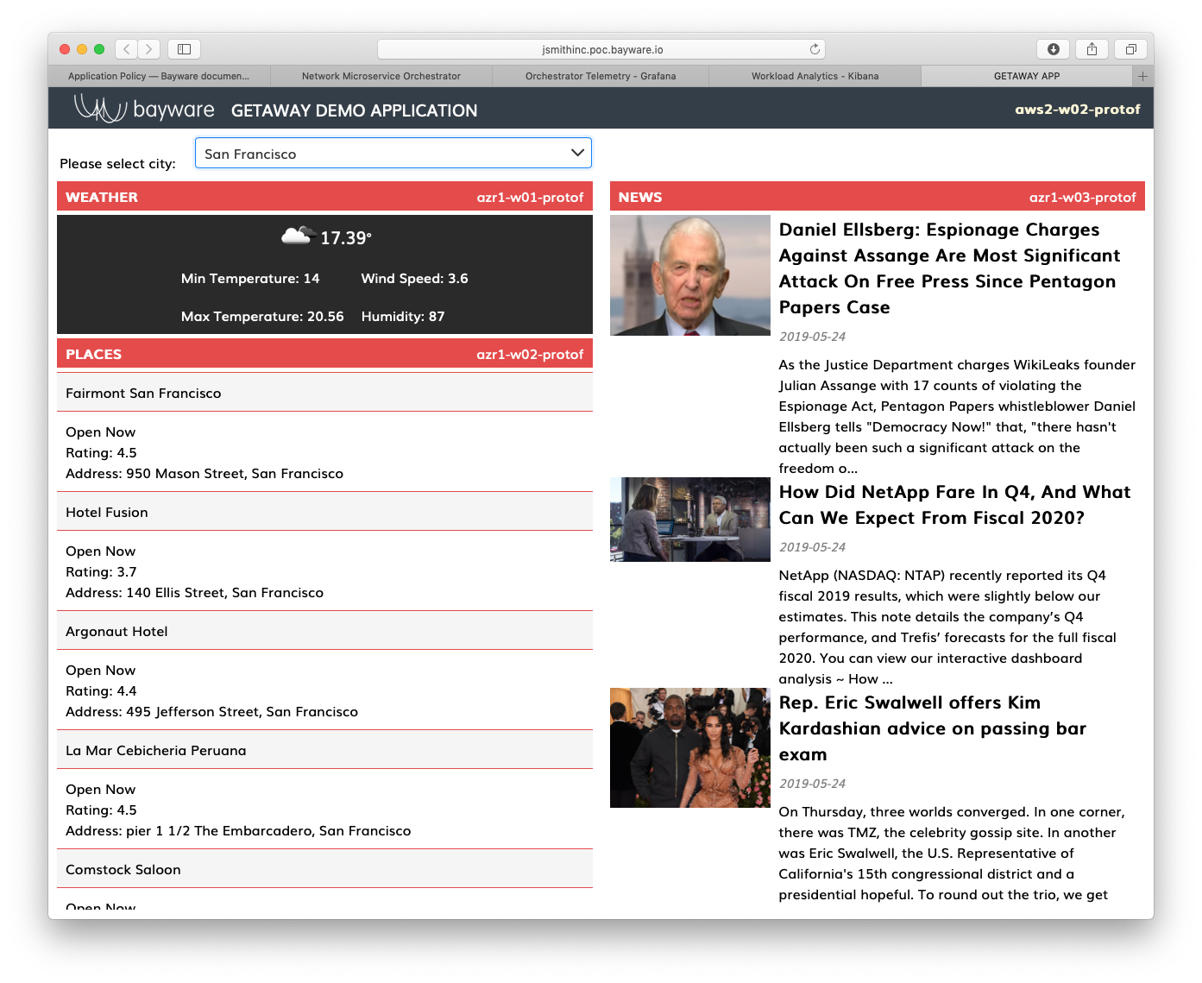This screenshot has height=983, width=1202.
Task: Click the Humidity: 87 value
Action: [x=403, y=317]
